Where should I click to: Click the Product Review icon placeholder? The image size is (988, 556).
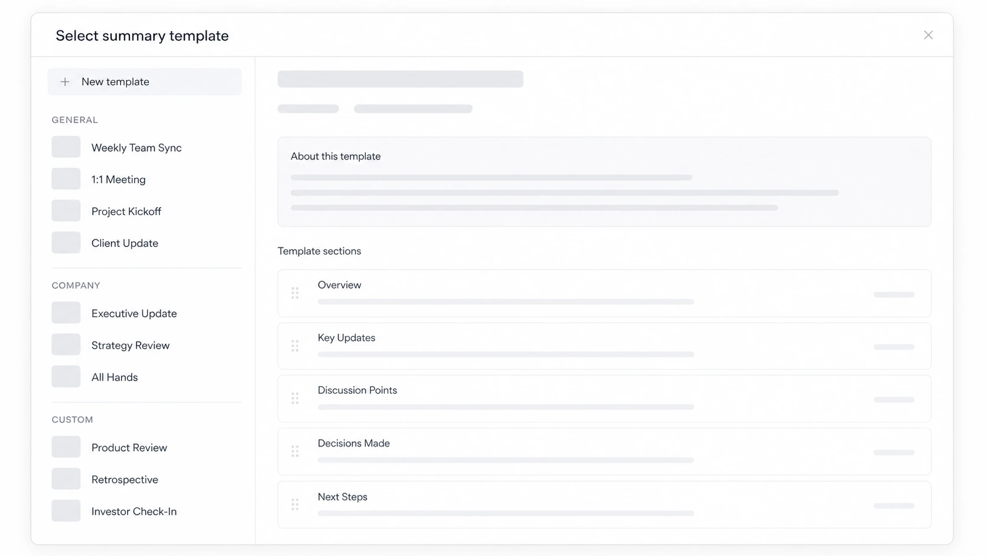tap(66, 447)
